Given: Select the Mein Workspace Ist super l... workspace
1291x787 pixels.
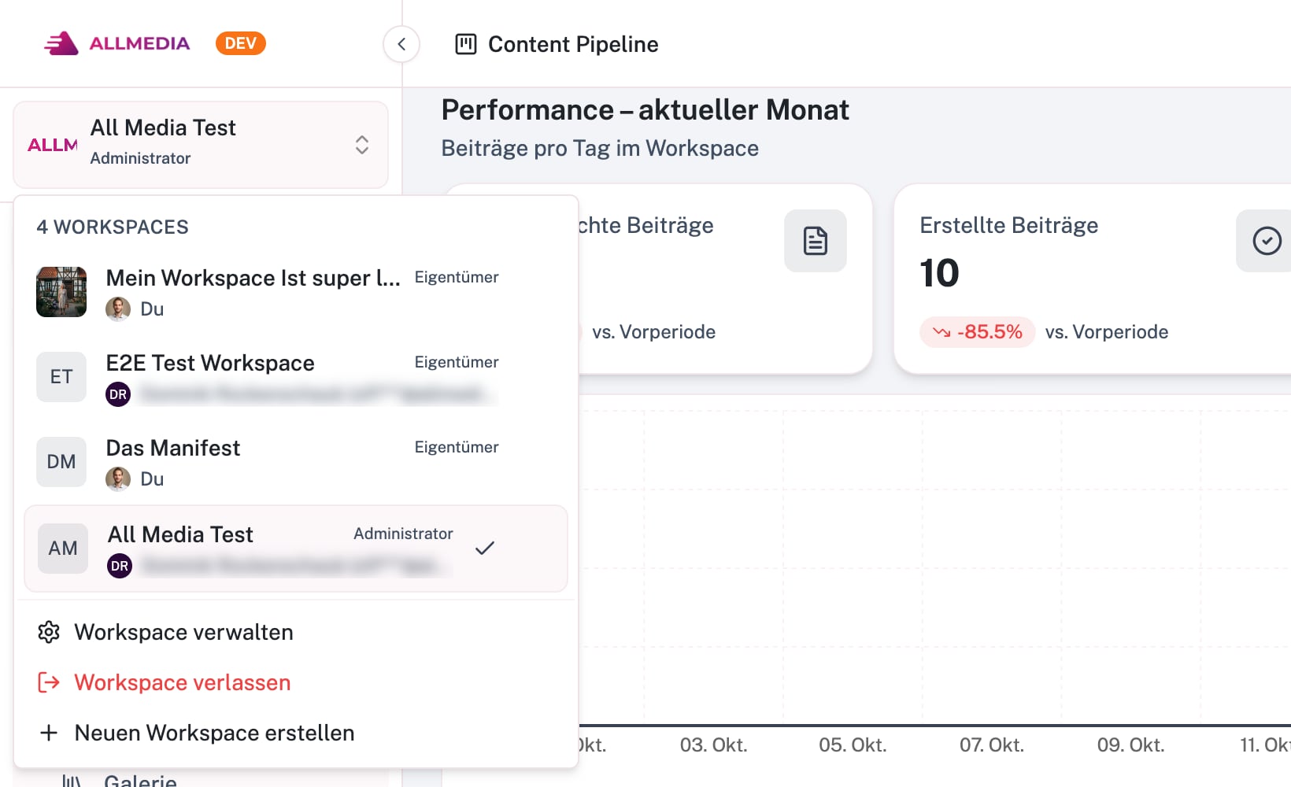Looking at the screenshot, I should click(x=296, y=292).
